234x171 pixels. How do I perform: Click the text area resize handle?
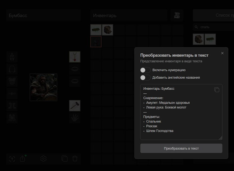pyautogui.click(x=221, y=138)
